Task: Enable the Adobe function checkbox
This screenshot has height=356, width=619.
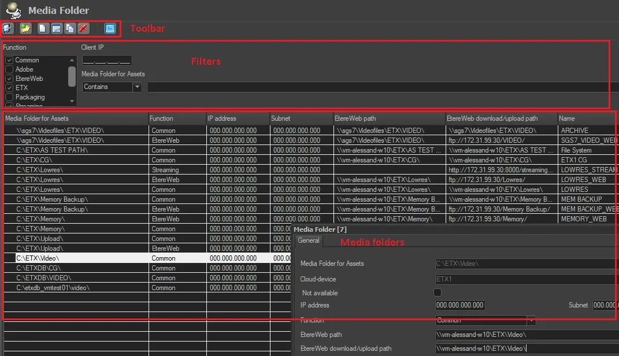Action: [9, 69]
